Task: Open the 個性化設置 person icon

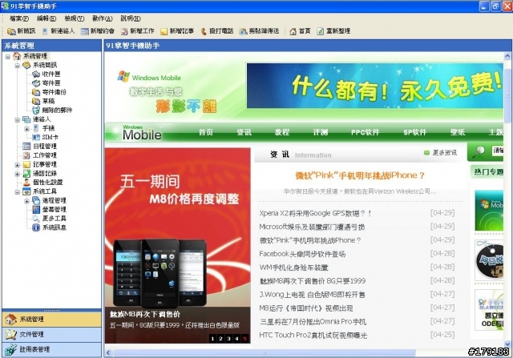Action: tap(26, 183)
